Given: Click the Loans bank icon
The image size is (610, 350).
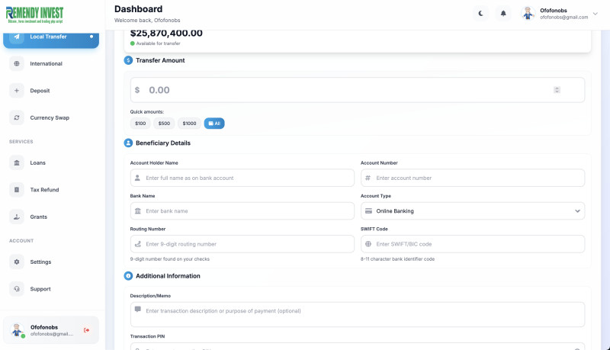Looking at the screenshot, I should coord(17,162).
